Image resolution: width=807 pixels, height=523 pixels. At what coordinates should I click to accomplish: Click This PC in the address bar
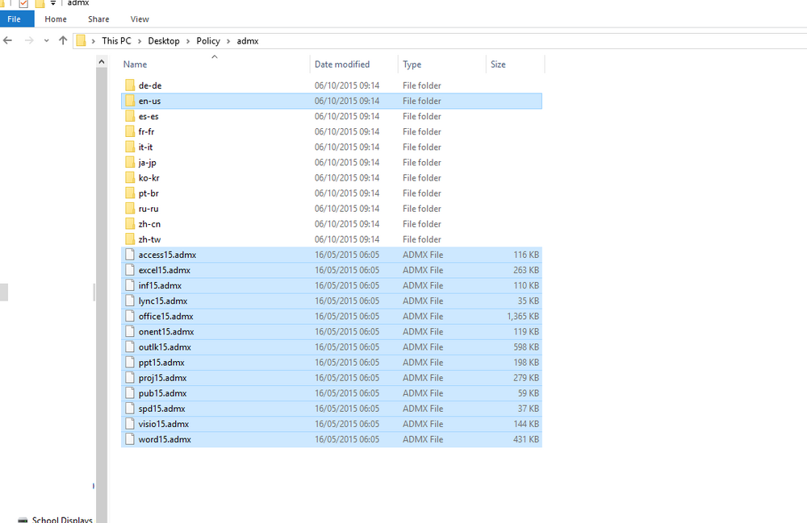[x=116, y=40]
